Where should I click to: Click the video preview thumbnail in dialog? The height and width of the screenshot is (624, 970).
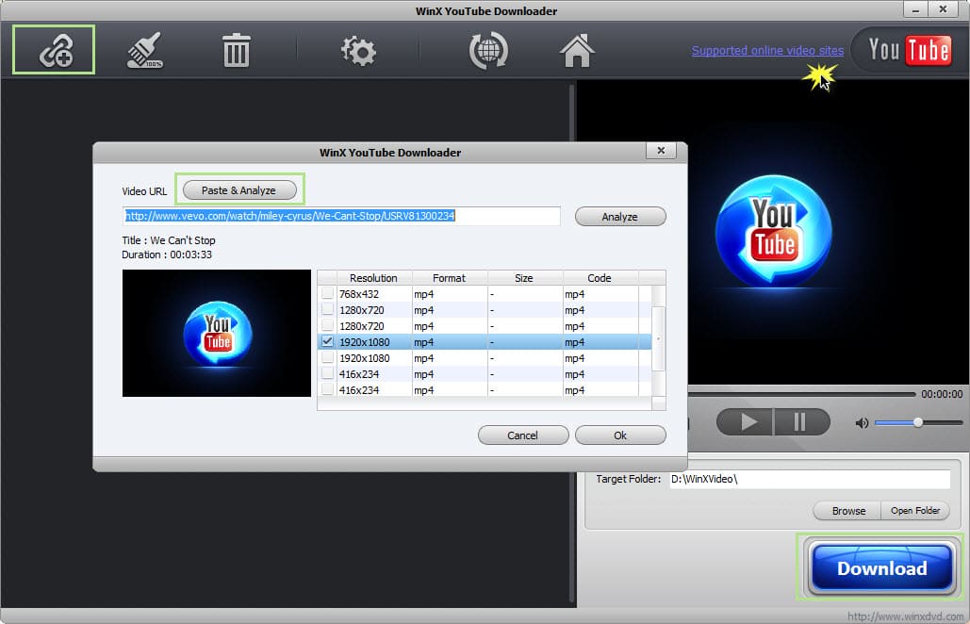click(x=217, y=333)
